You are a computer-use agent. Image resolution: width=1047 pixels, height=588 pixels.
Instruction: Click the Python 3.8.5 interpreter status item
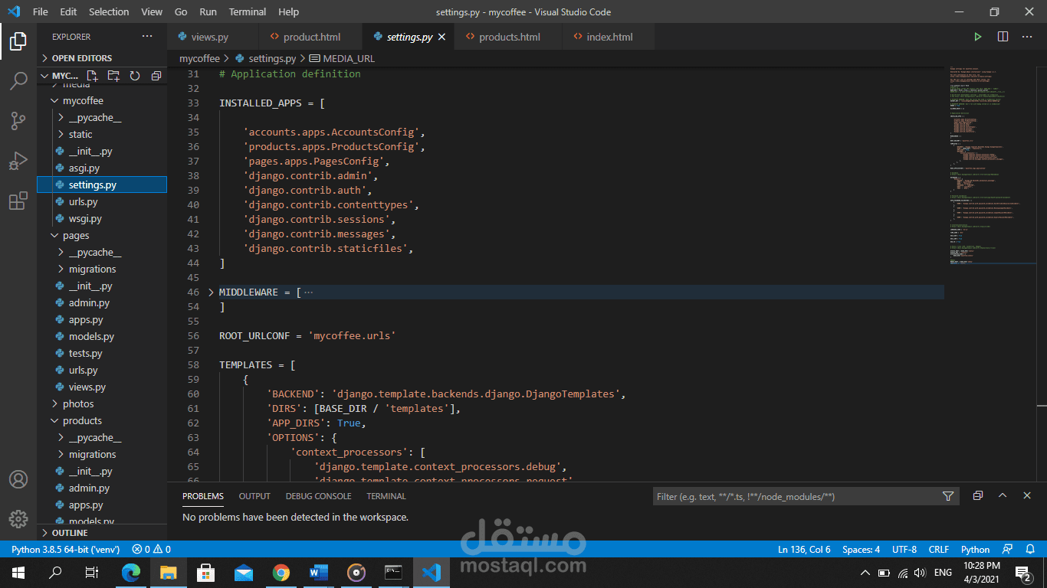pos(66,549)
